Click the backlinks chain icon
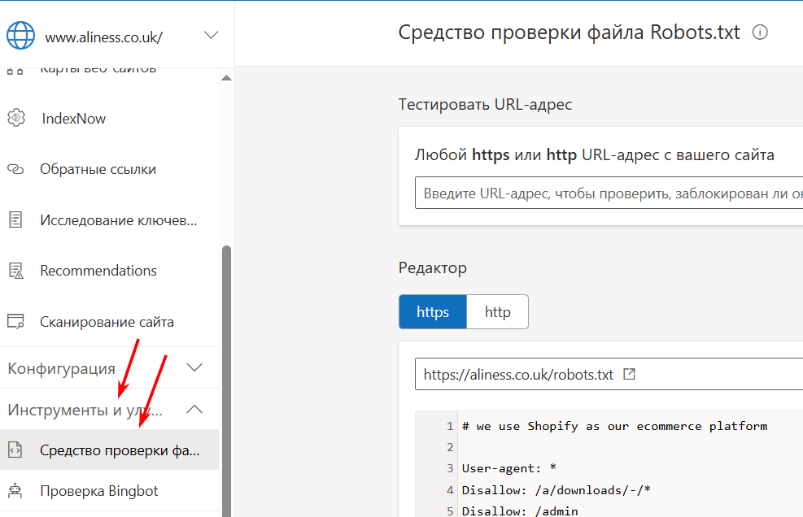 15,169
